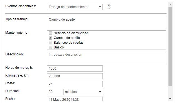The height and width of the screenshot is (103, 176).
Task: Click the Kilometraje field showing 200000
Action: 75,76
